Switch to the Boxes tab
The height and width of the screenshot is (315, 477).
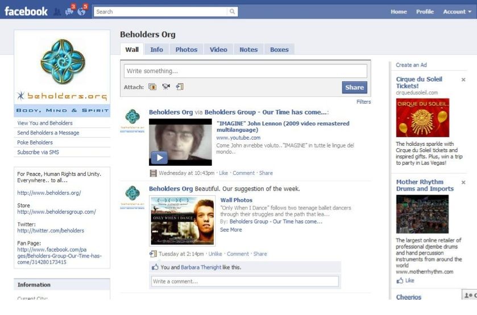pyautogui.click(x=279, y=50)
